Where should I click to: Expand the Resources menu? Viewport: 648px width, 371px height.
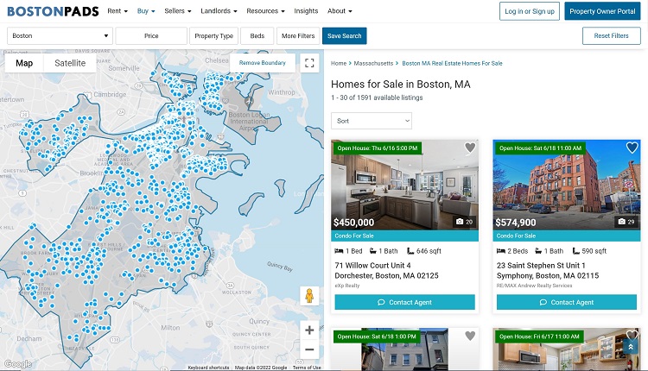pos(265,11)
